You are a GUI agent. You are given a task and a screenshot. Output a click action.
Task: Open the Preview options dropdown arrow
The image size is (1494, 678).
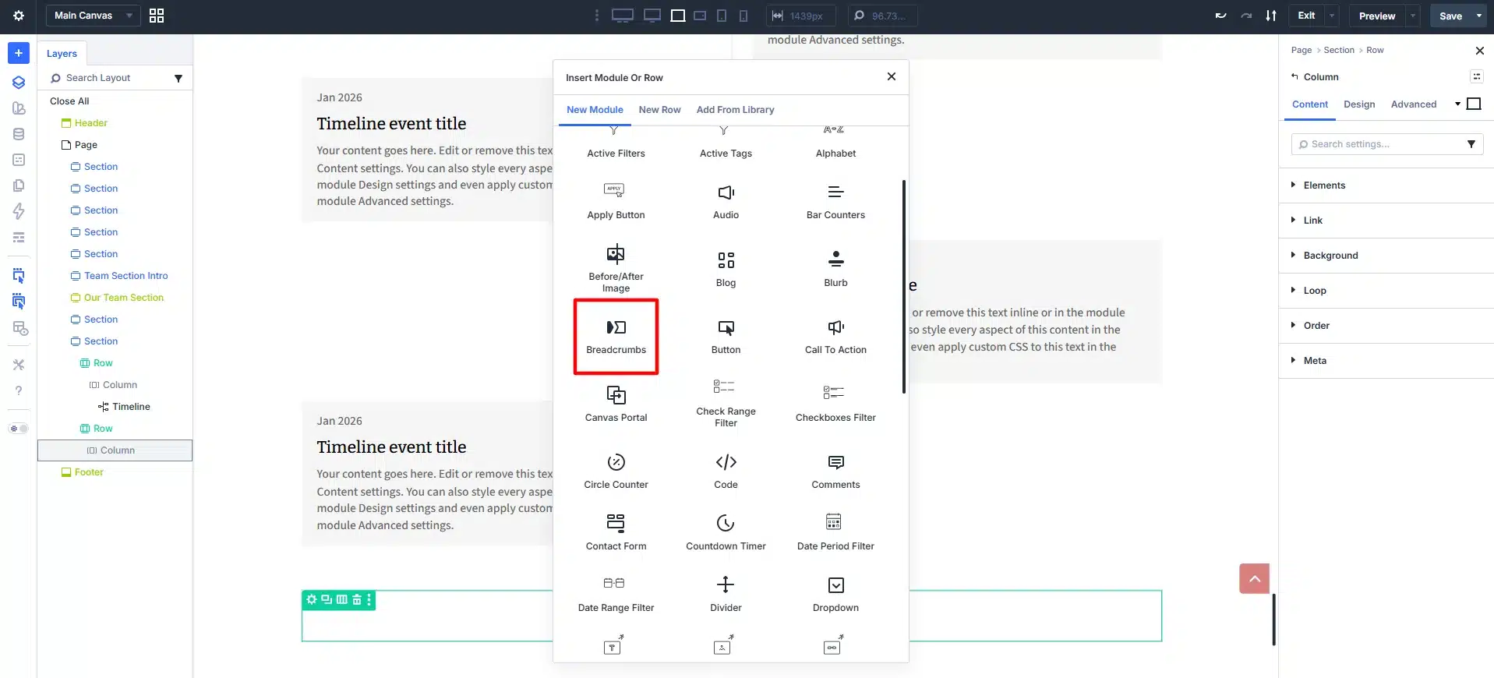(x=1413, y=16)
